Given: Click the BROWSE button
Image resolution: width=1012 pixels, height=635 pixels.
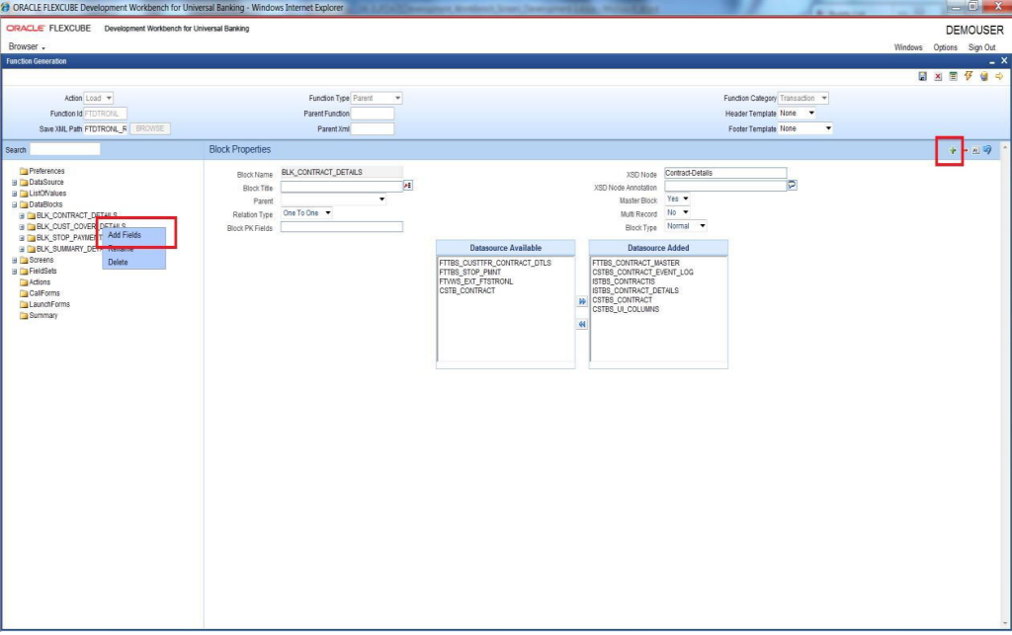Looking at the screenshot, I should click(x=150, y=128).
